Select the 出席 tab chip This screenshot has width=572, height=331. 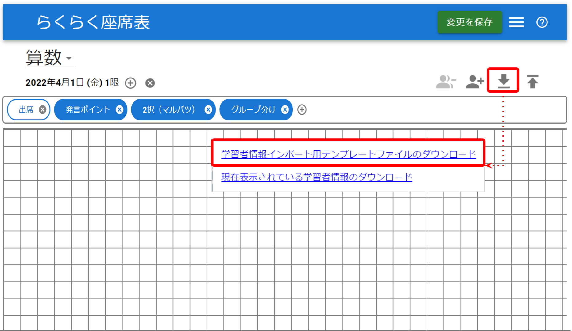tap(26, 109)
